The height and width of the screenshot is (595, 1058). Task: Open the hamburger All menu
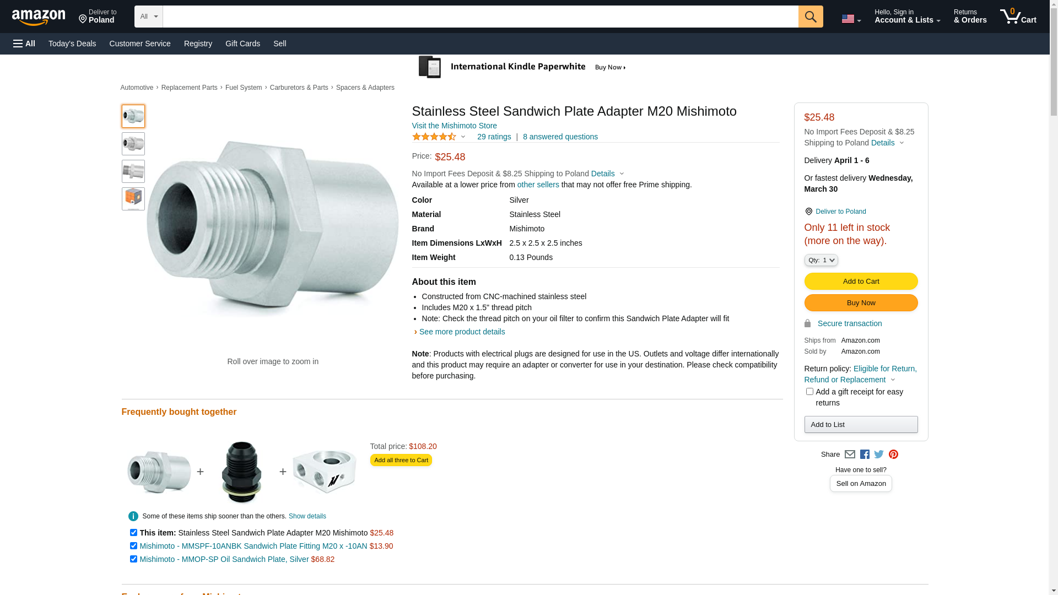click(24, 44)
